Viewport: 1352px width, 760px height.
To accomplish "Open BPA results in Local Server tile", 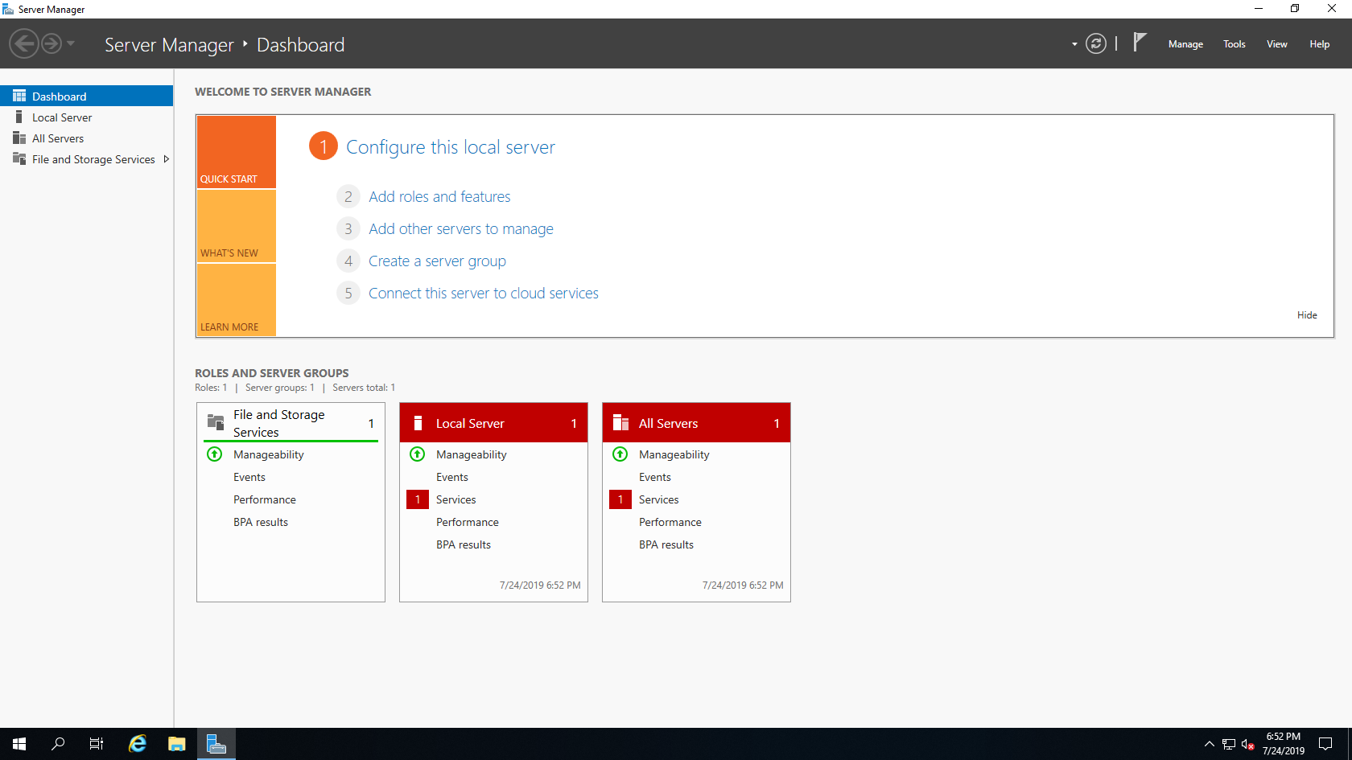I will click(464, 544).
